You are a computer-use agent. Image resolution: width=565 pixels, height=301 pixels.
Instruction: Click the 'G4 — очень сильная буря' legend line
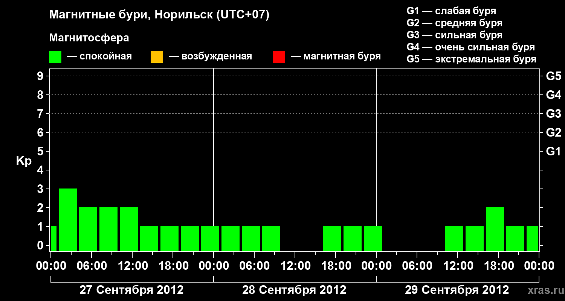[470, 47]
